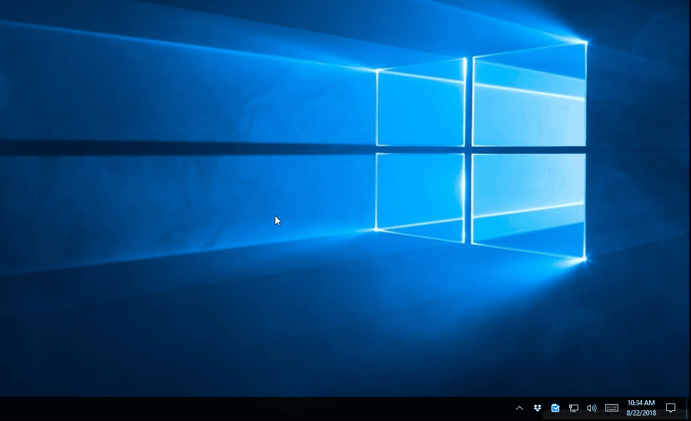Open the Dropbox tray icon

(x=538, y=408)
